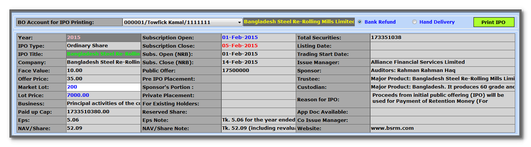Click the empty Private Placement field
Screen dimensions: 531x147
click(259, 95)
